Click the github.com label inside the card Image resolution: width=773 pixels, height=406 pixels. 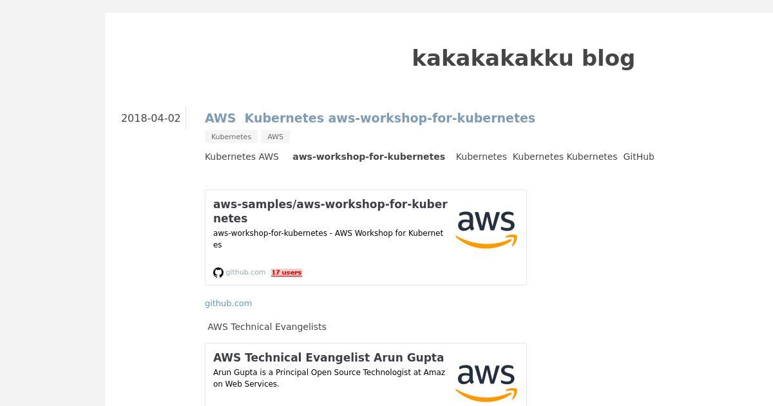[x=245, y=273]
